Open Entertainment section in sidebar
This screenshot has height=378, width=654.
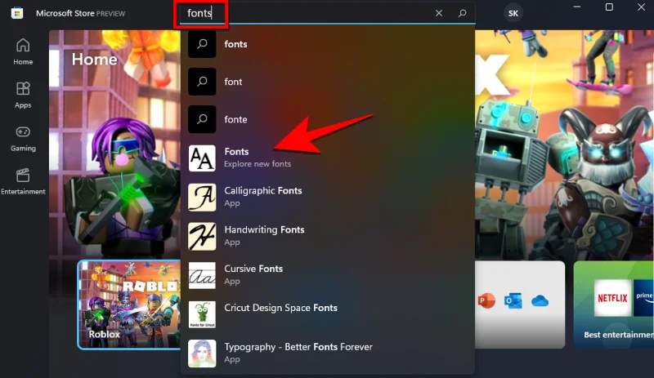(23, 182)
